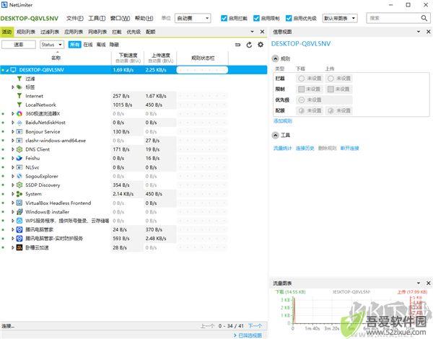Viewport: 433px width, 339px height.
Task: Click the rule status bar of DESKTOP-Q8VL5NV
Action: click(202, 70)
